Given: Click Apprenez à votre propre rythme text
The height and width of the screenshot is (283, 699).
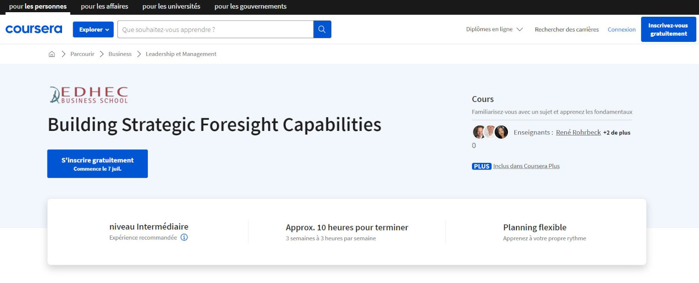Looking at the screenshot, I should tap(545, 238).
